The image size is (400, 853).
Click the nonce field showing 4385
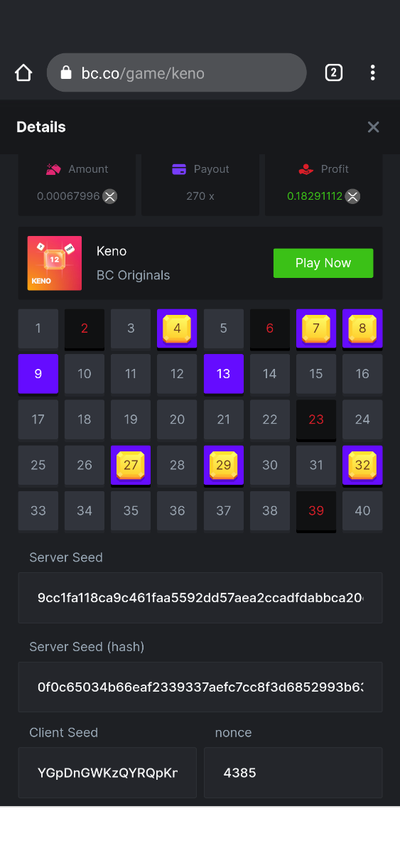pos(293,773)
